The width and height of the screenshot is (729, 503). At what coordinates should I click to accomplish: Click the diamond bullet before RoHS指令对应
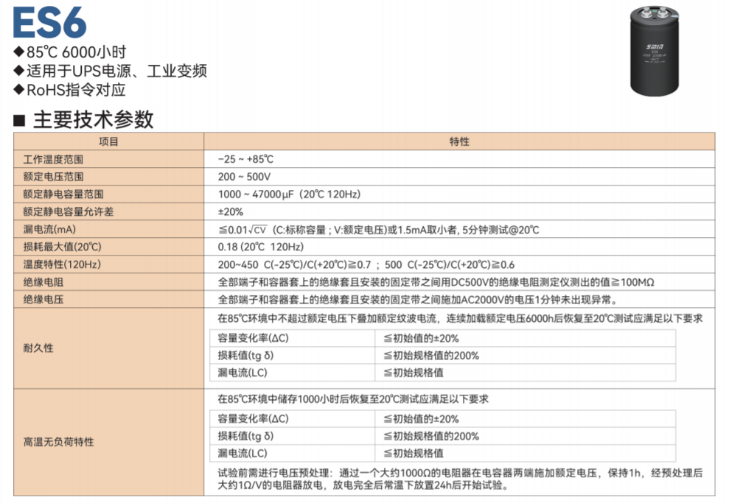click(19, 91)
